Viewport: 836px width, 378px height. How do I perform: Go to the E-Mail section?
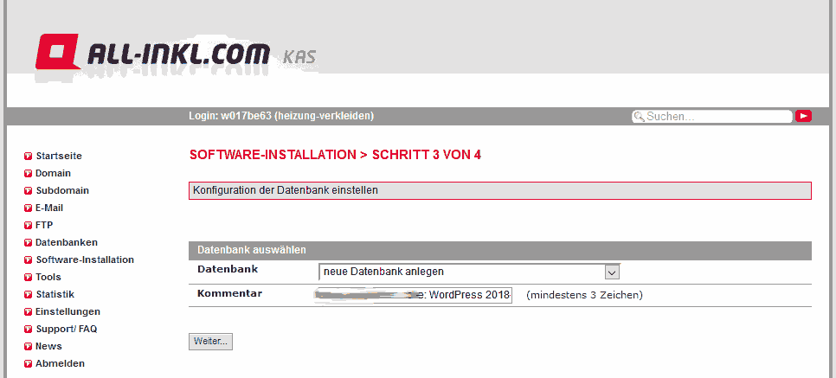click(x=49, y=208)
